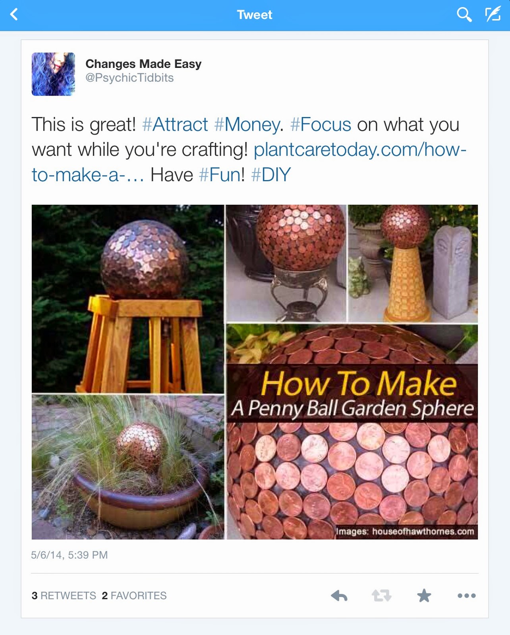Open search with magnifier icon
The image size is (510, 635).
pos(464,15)
